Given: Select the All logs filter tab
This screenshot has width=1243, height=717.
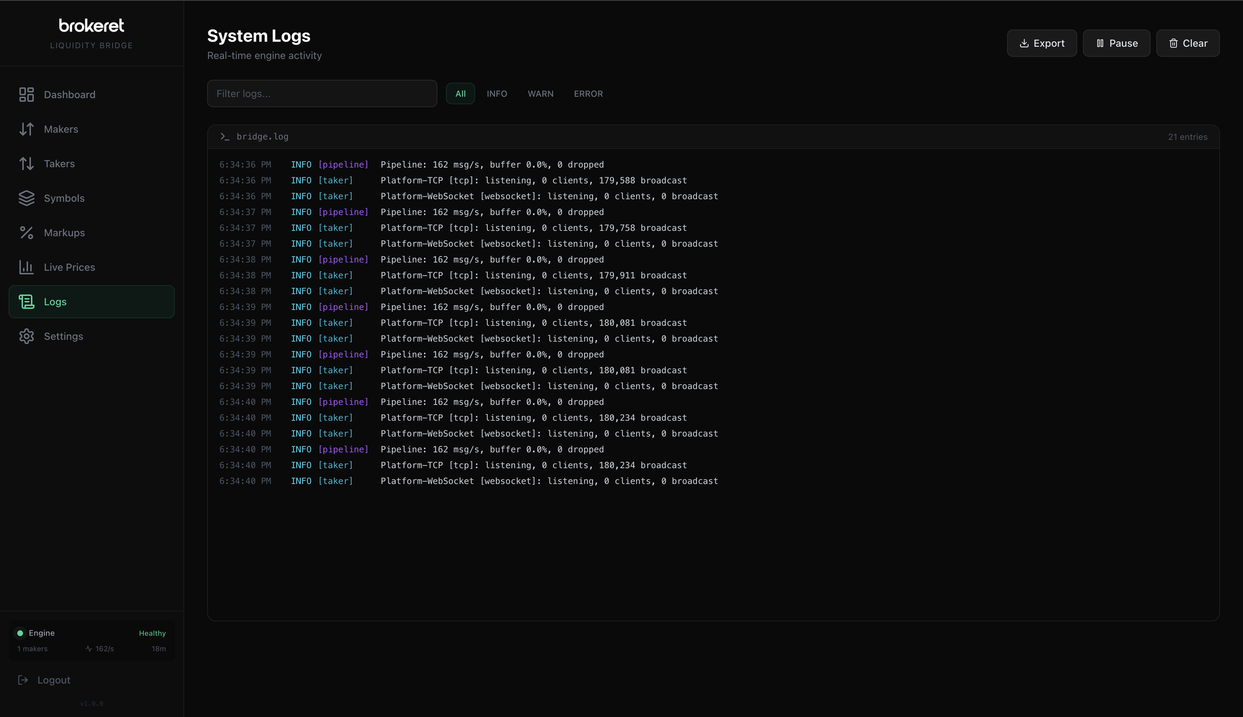Looking at the screenshot, I should [460, 93].
